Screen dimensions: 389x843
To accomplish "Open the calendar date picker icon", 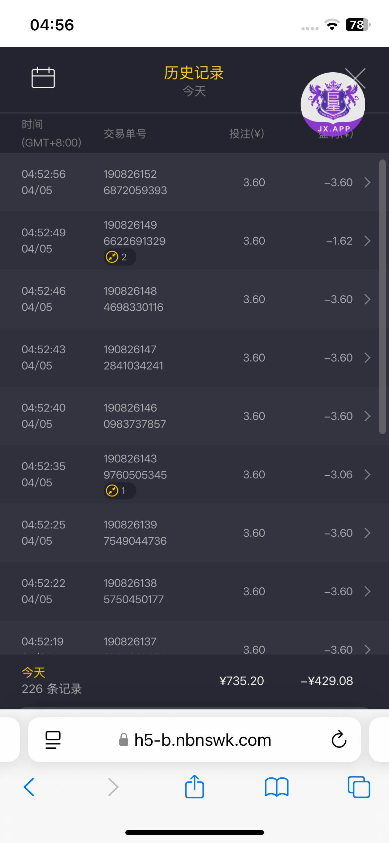I will (43, 78).
